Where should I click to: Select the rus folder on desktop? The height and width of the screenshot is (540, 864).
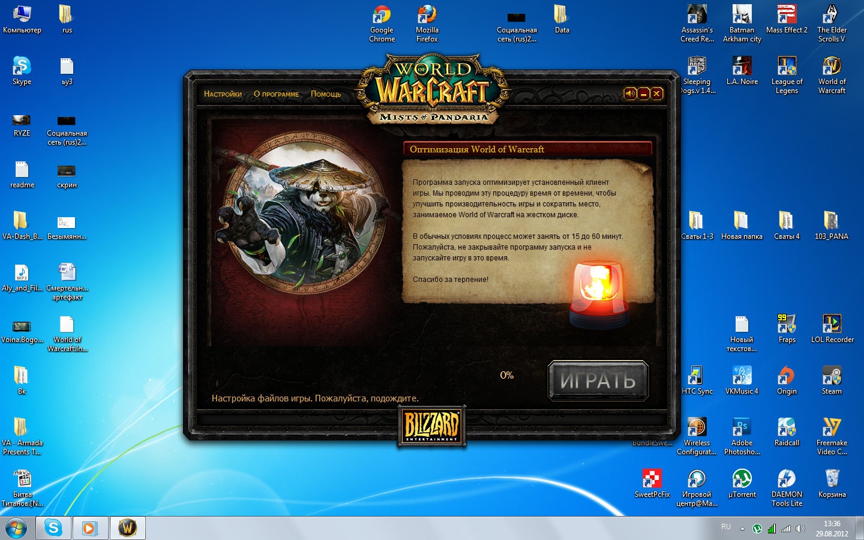(67, 20)
